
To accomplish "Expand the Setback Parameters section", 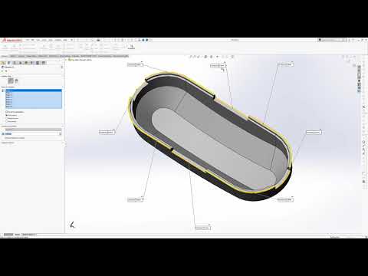I will tap(63, 143).
